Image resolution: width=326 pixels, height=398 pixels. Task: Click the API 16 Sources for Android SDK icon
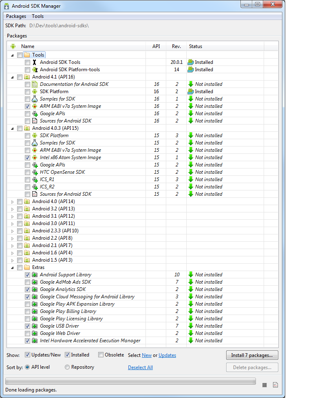pos(35,121)
